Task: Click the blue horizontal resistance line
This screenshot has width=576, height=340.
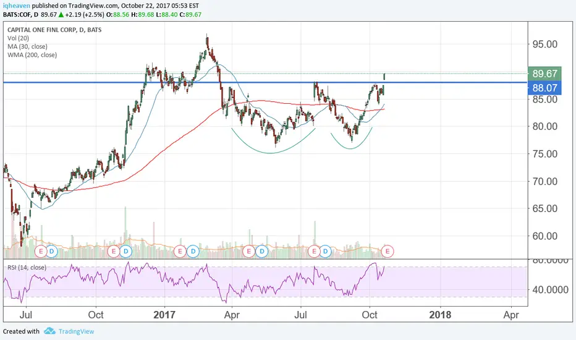Action: point(265,82)
